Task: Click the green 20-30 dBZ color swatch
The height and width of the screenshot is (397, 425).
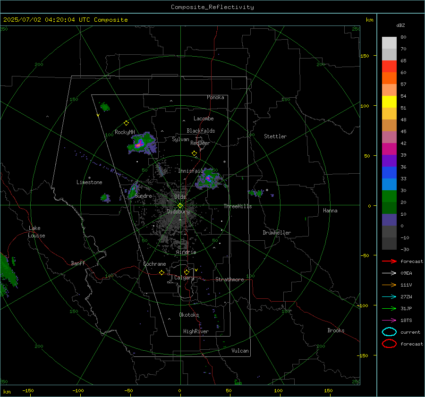Action: click(389, 196)
